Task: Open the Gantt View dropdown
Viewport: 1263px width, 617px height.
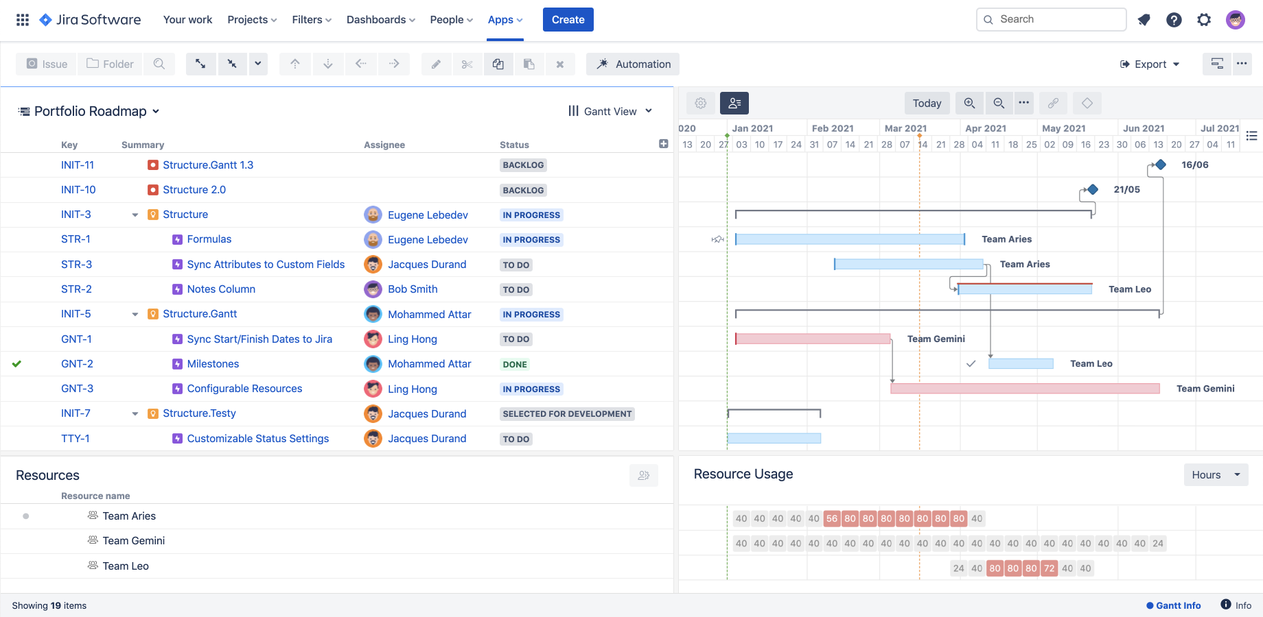Action: click(610, 110)
